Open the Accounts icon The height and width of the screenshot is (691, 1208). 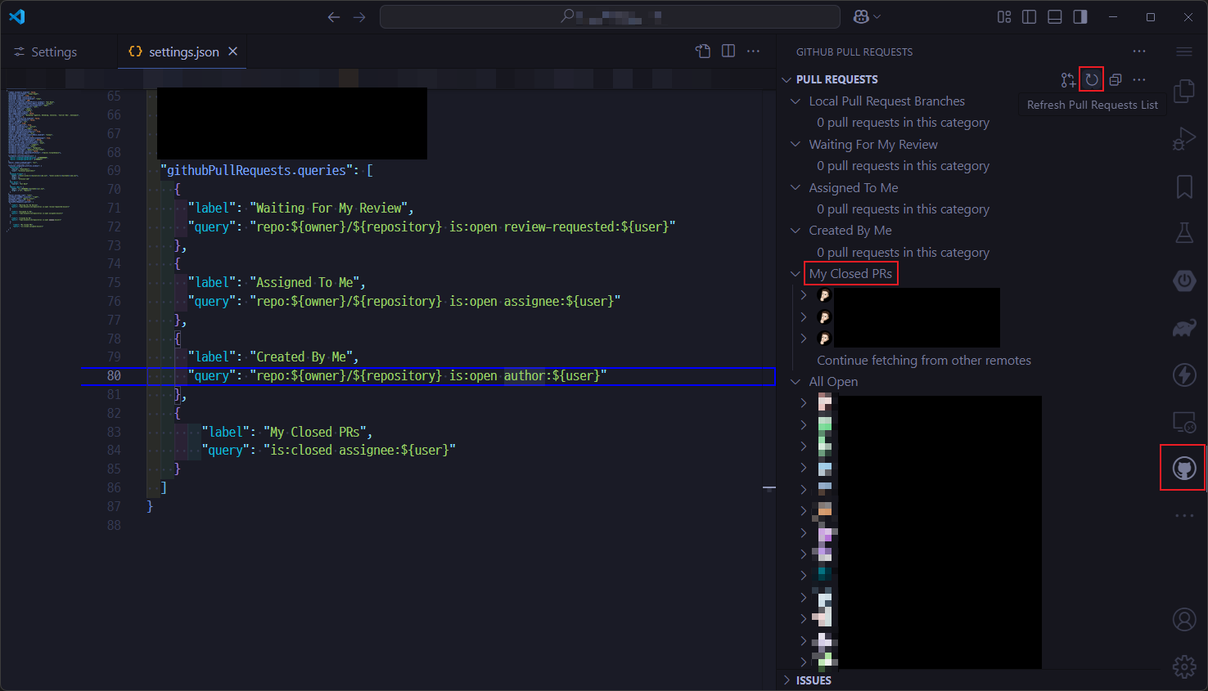[x=1183, y=619]
